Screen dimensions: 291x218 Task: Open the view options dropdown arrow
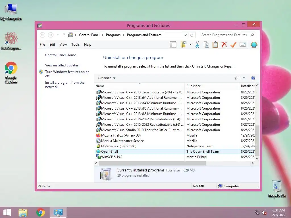pos(244,78)
